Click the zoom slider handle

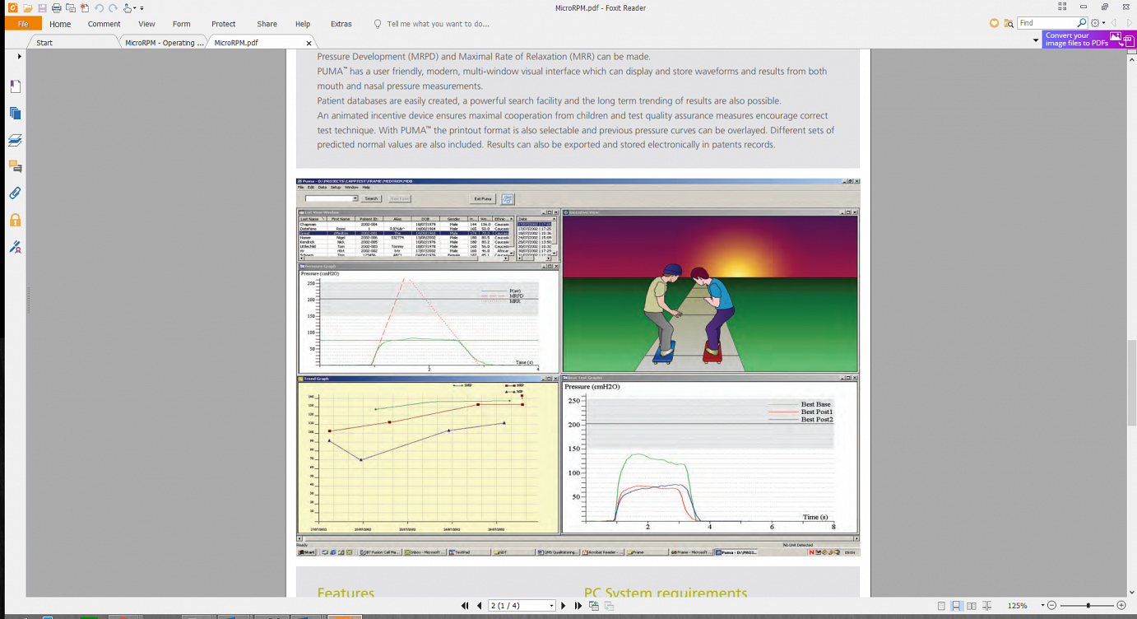pos(1088,606)
